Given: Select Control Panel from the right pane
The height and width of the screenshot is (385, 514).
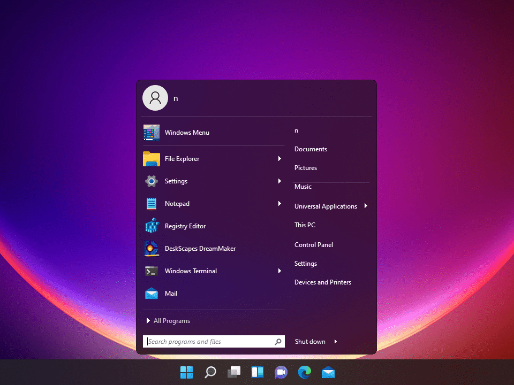Looking at the screenshot, I should click(x=315, y=244).
